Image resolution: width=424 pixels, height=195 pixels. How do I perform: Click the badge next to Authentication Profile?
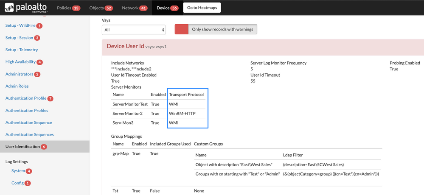point(51,99)
